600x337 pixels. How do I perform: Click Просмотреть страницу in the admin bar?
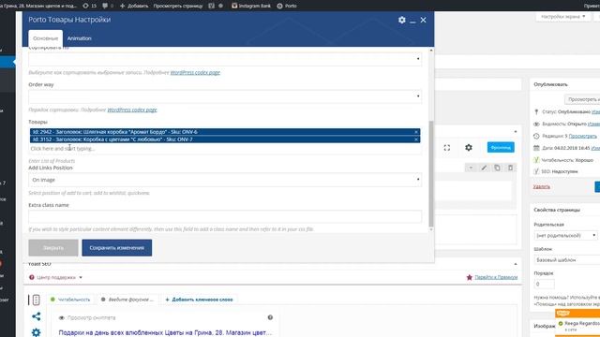(x=178, y=6)
